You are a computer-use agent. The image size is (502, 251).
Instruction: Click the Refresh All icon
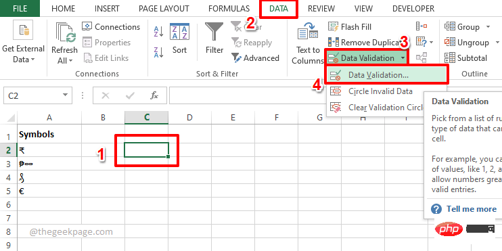[66, 33]
